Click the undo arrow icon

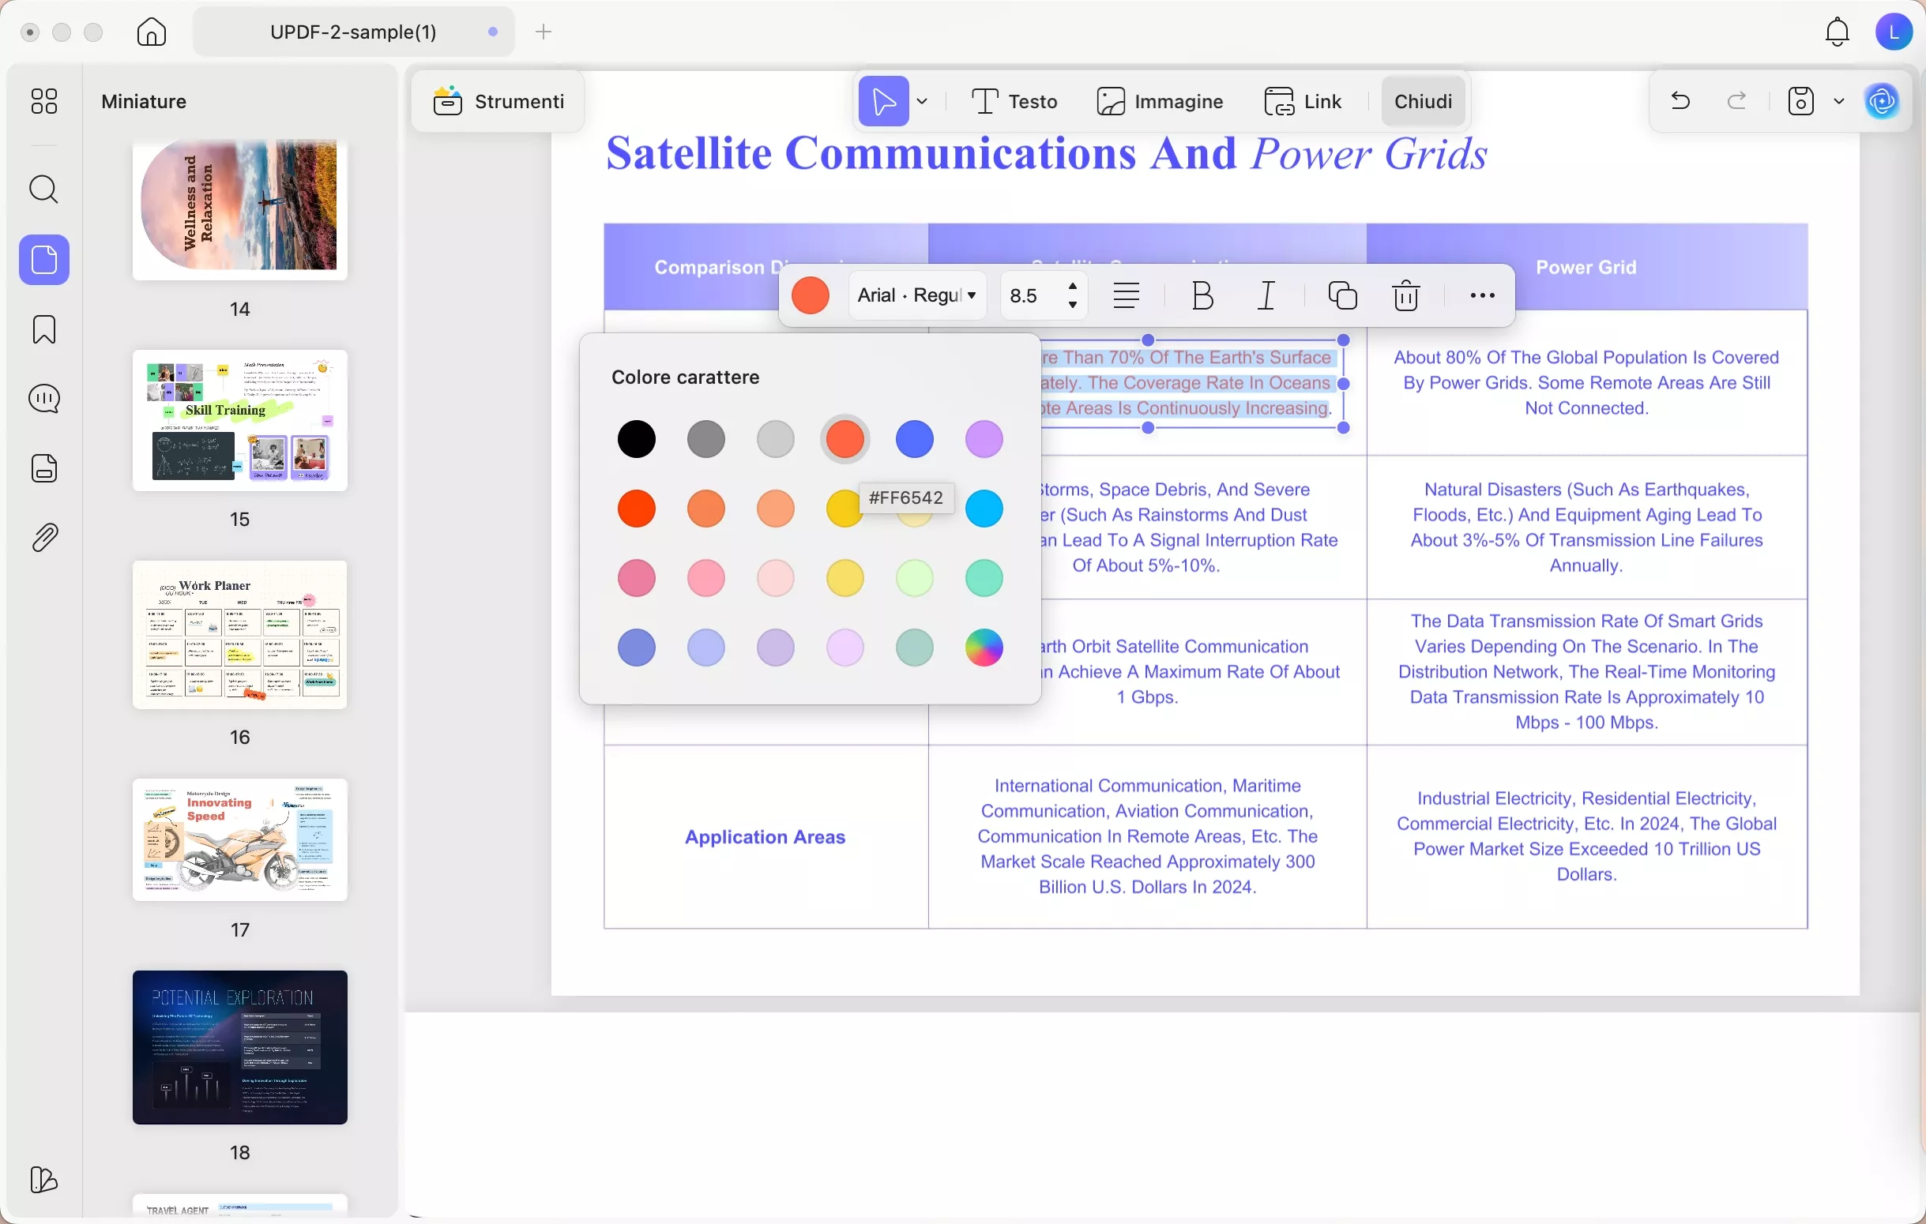1679,100
